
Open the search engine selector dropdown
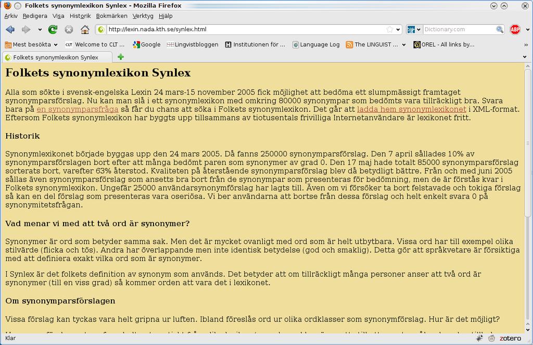pos(414,30)
